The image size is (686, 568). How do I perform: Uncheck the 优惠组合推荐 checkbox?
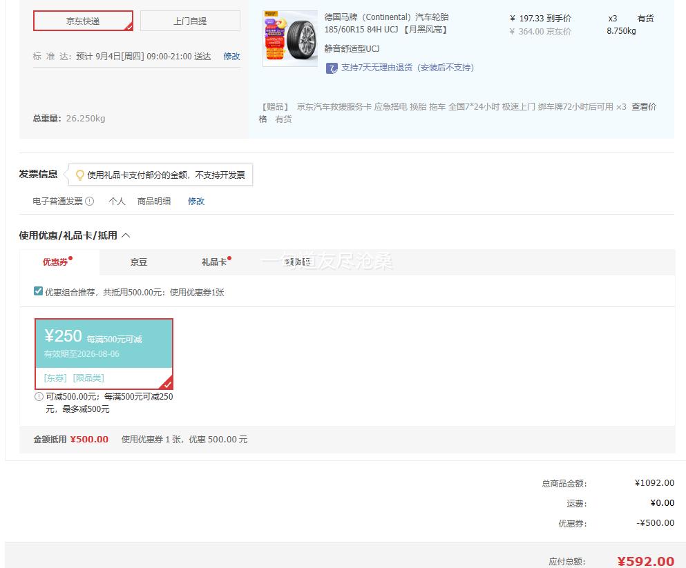click(38, 291)
